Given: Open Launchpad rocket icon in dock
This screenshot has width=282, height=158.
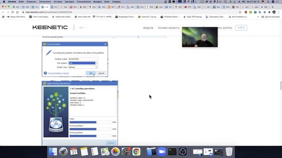Looking at the screenshot, I should tap(63, 152).
